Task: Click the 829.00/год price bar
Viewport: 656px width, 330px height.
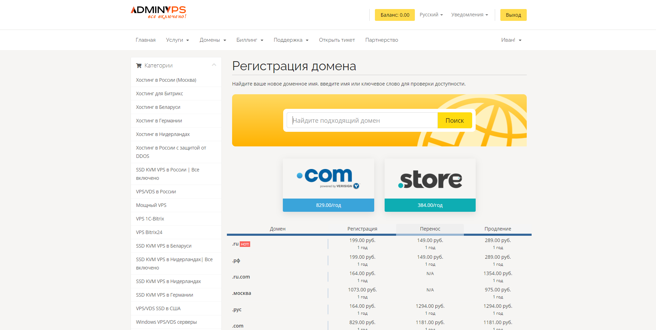Action: pos(328,205)
